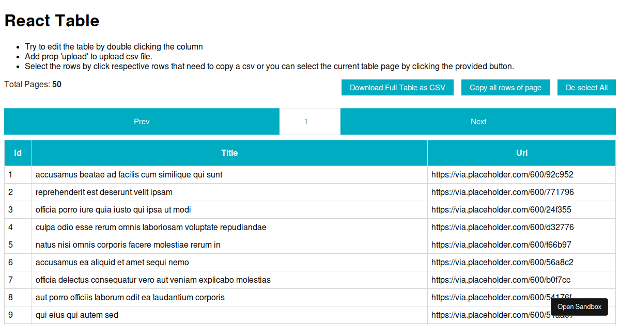Click title 'culpa odio esse rerum omnis laboriosam voluptate repudiandae'
The width and height of the screenshot is (620, 325).
151,228
